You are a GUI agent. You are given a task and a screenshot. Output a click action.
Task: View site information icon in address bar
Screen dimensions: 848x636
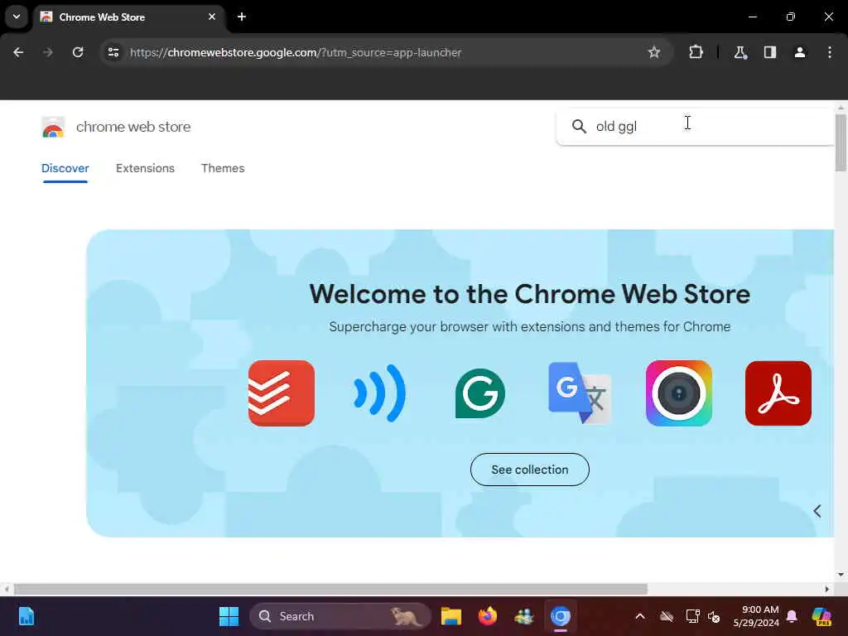pyautogui.click(x=113, y=52)
